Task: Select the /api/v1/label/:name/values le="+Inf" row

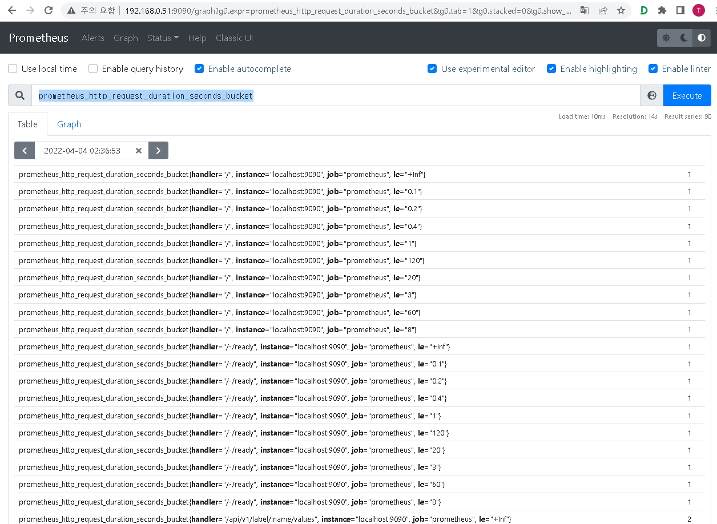Action: click(x=360, y=517)
